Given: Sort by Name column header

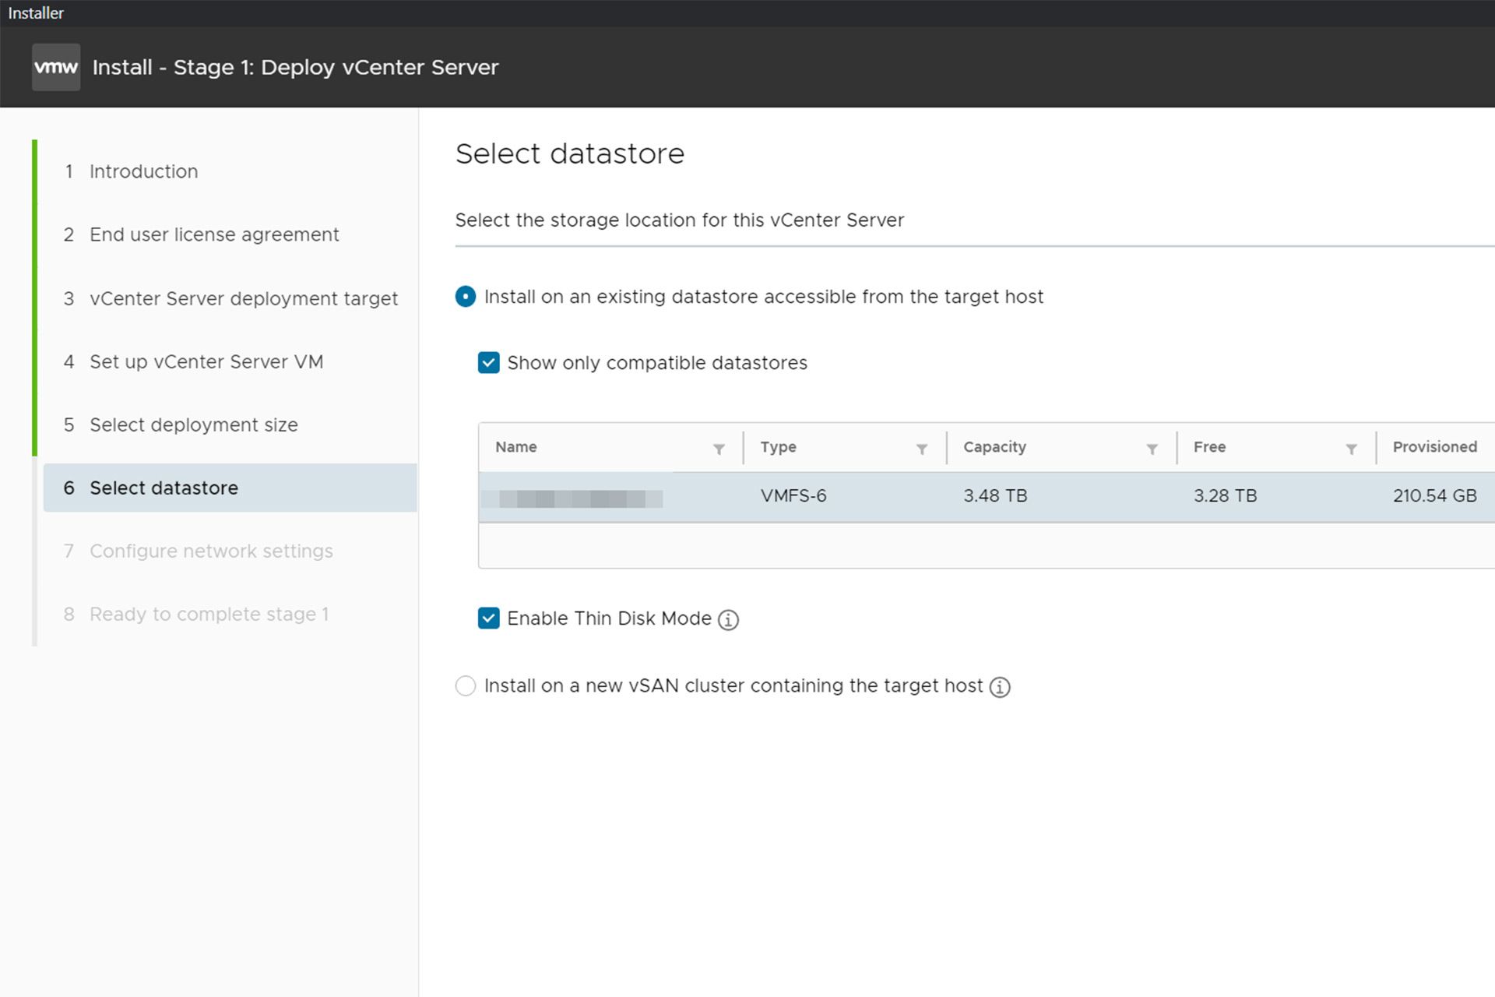Looking at the screenshot, I should 516,447.
